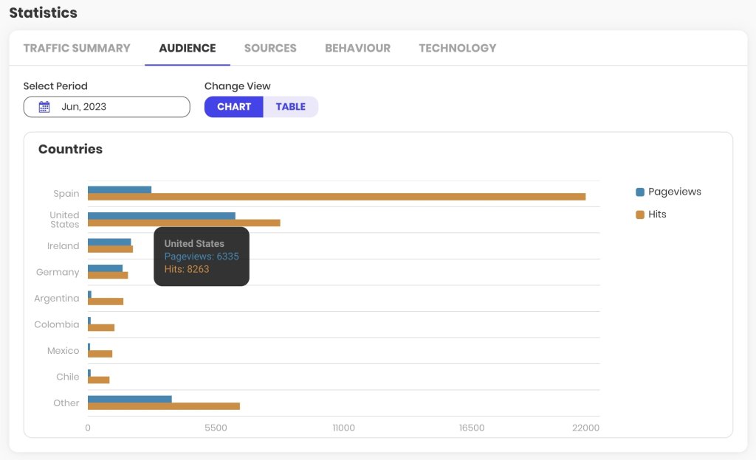
Task: Click United States orange Hits bar
Action: [x=184, y=223]
